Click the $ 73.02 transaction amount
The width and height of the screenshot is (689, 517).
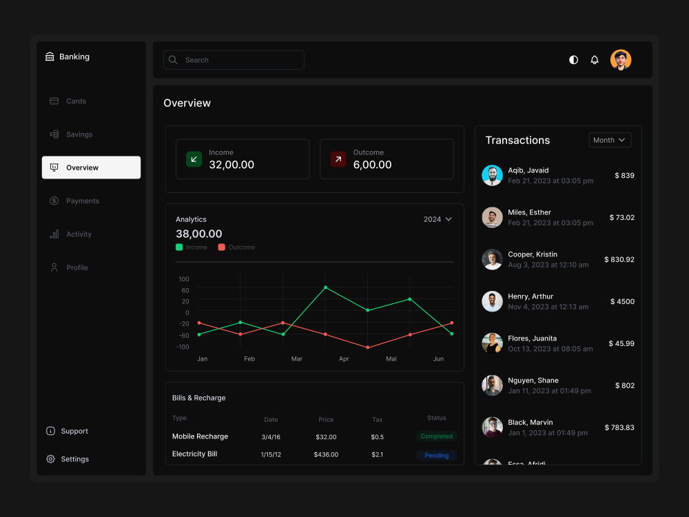coord(621,218)
